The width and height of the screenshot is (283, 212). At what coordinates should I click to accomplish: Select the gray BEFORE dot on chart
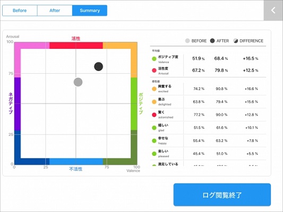click(78, 82)
